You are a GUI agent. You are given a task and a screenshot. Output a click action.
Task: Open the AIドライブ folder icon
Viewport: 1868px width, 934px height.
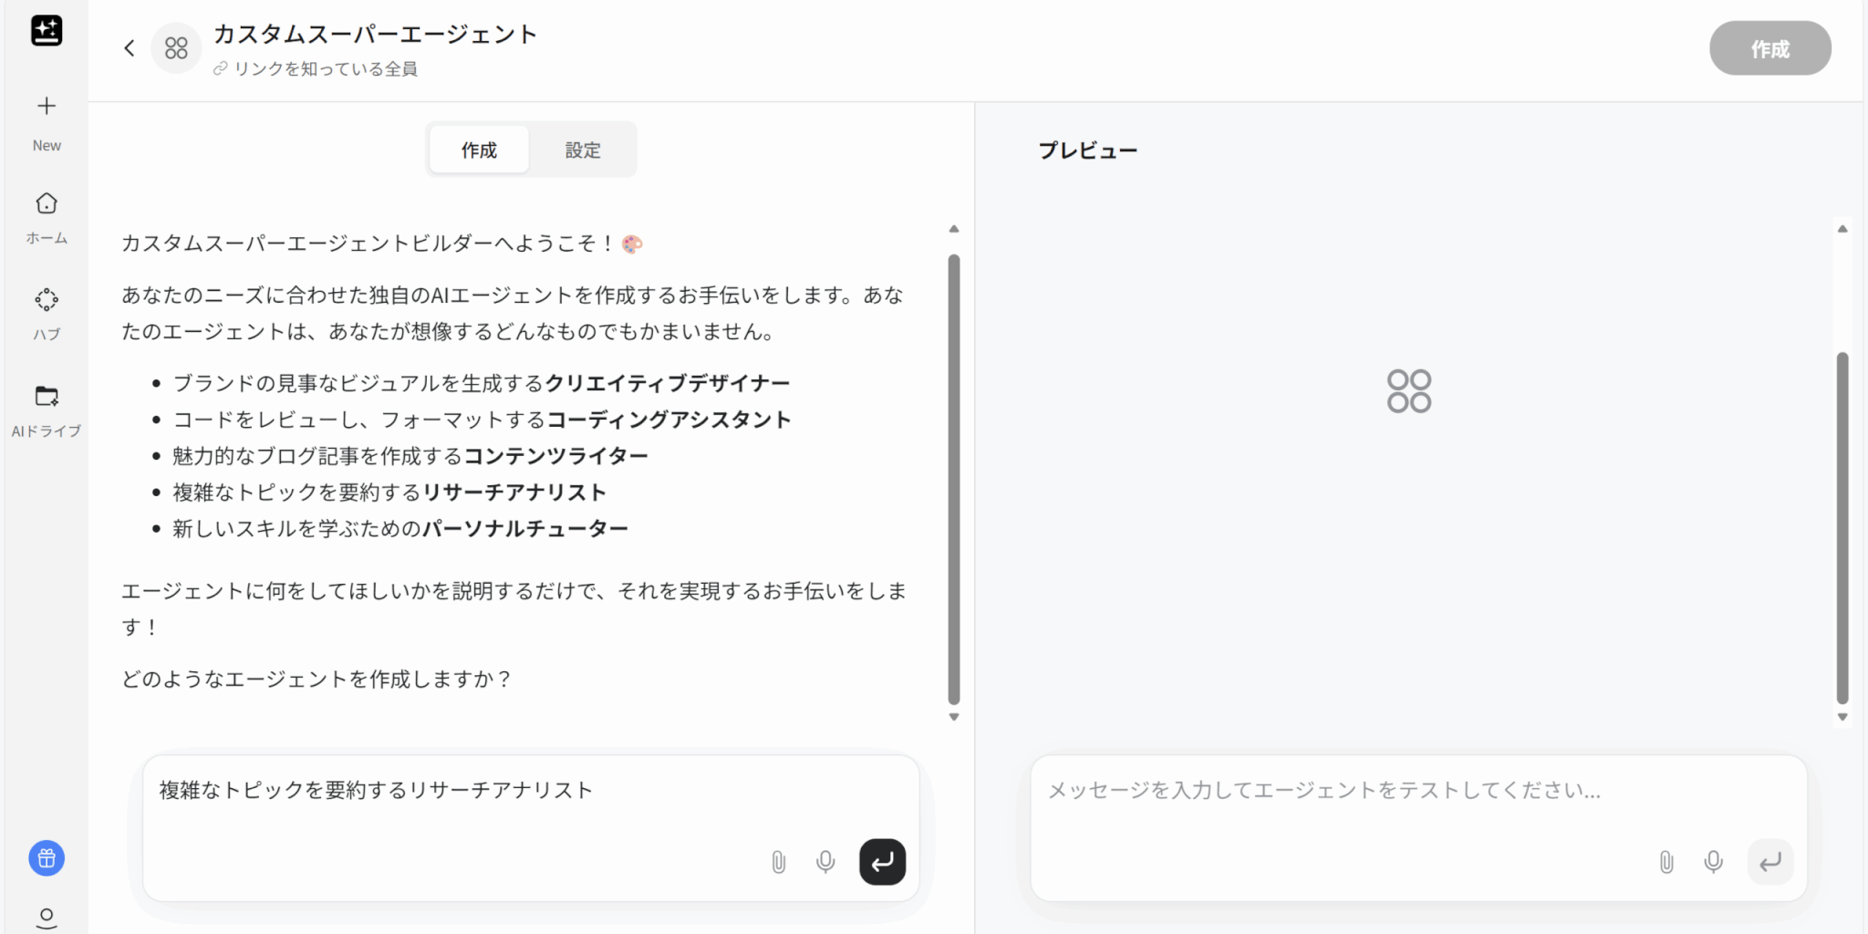[47, 396]
